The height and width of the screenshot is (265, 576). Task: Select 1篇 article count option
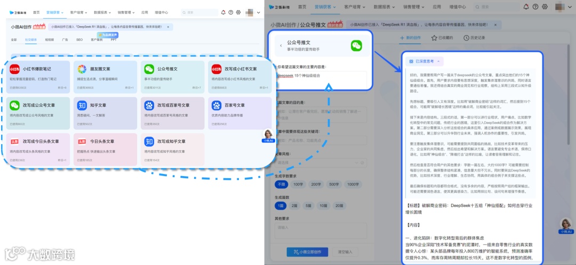(281, 206)
